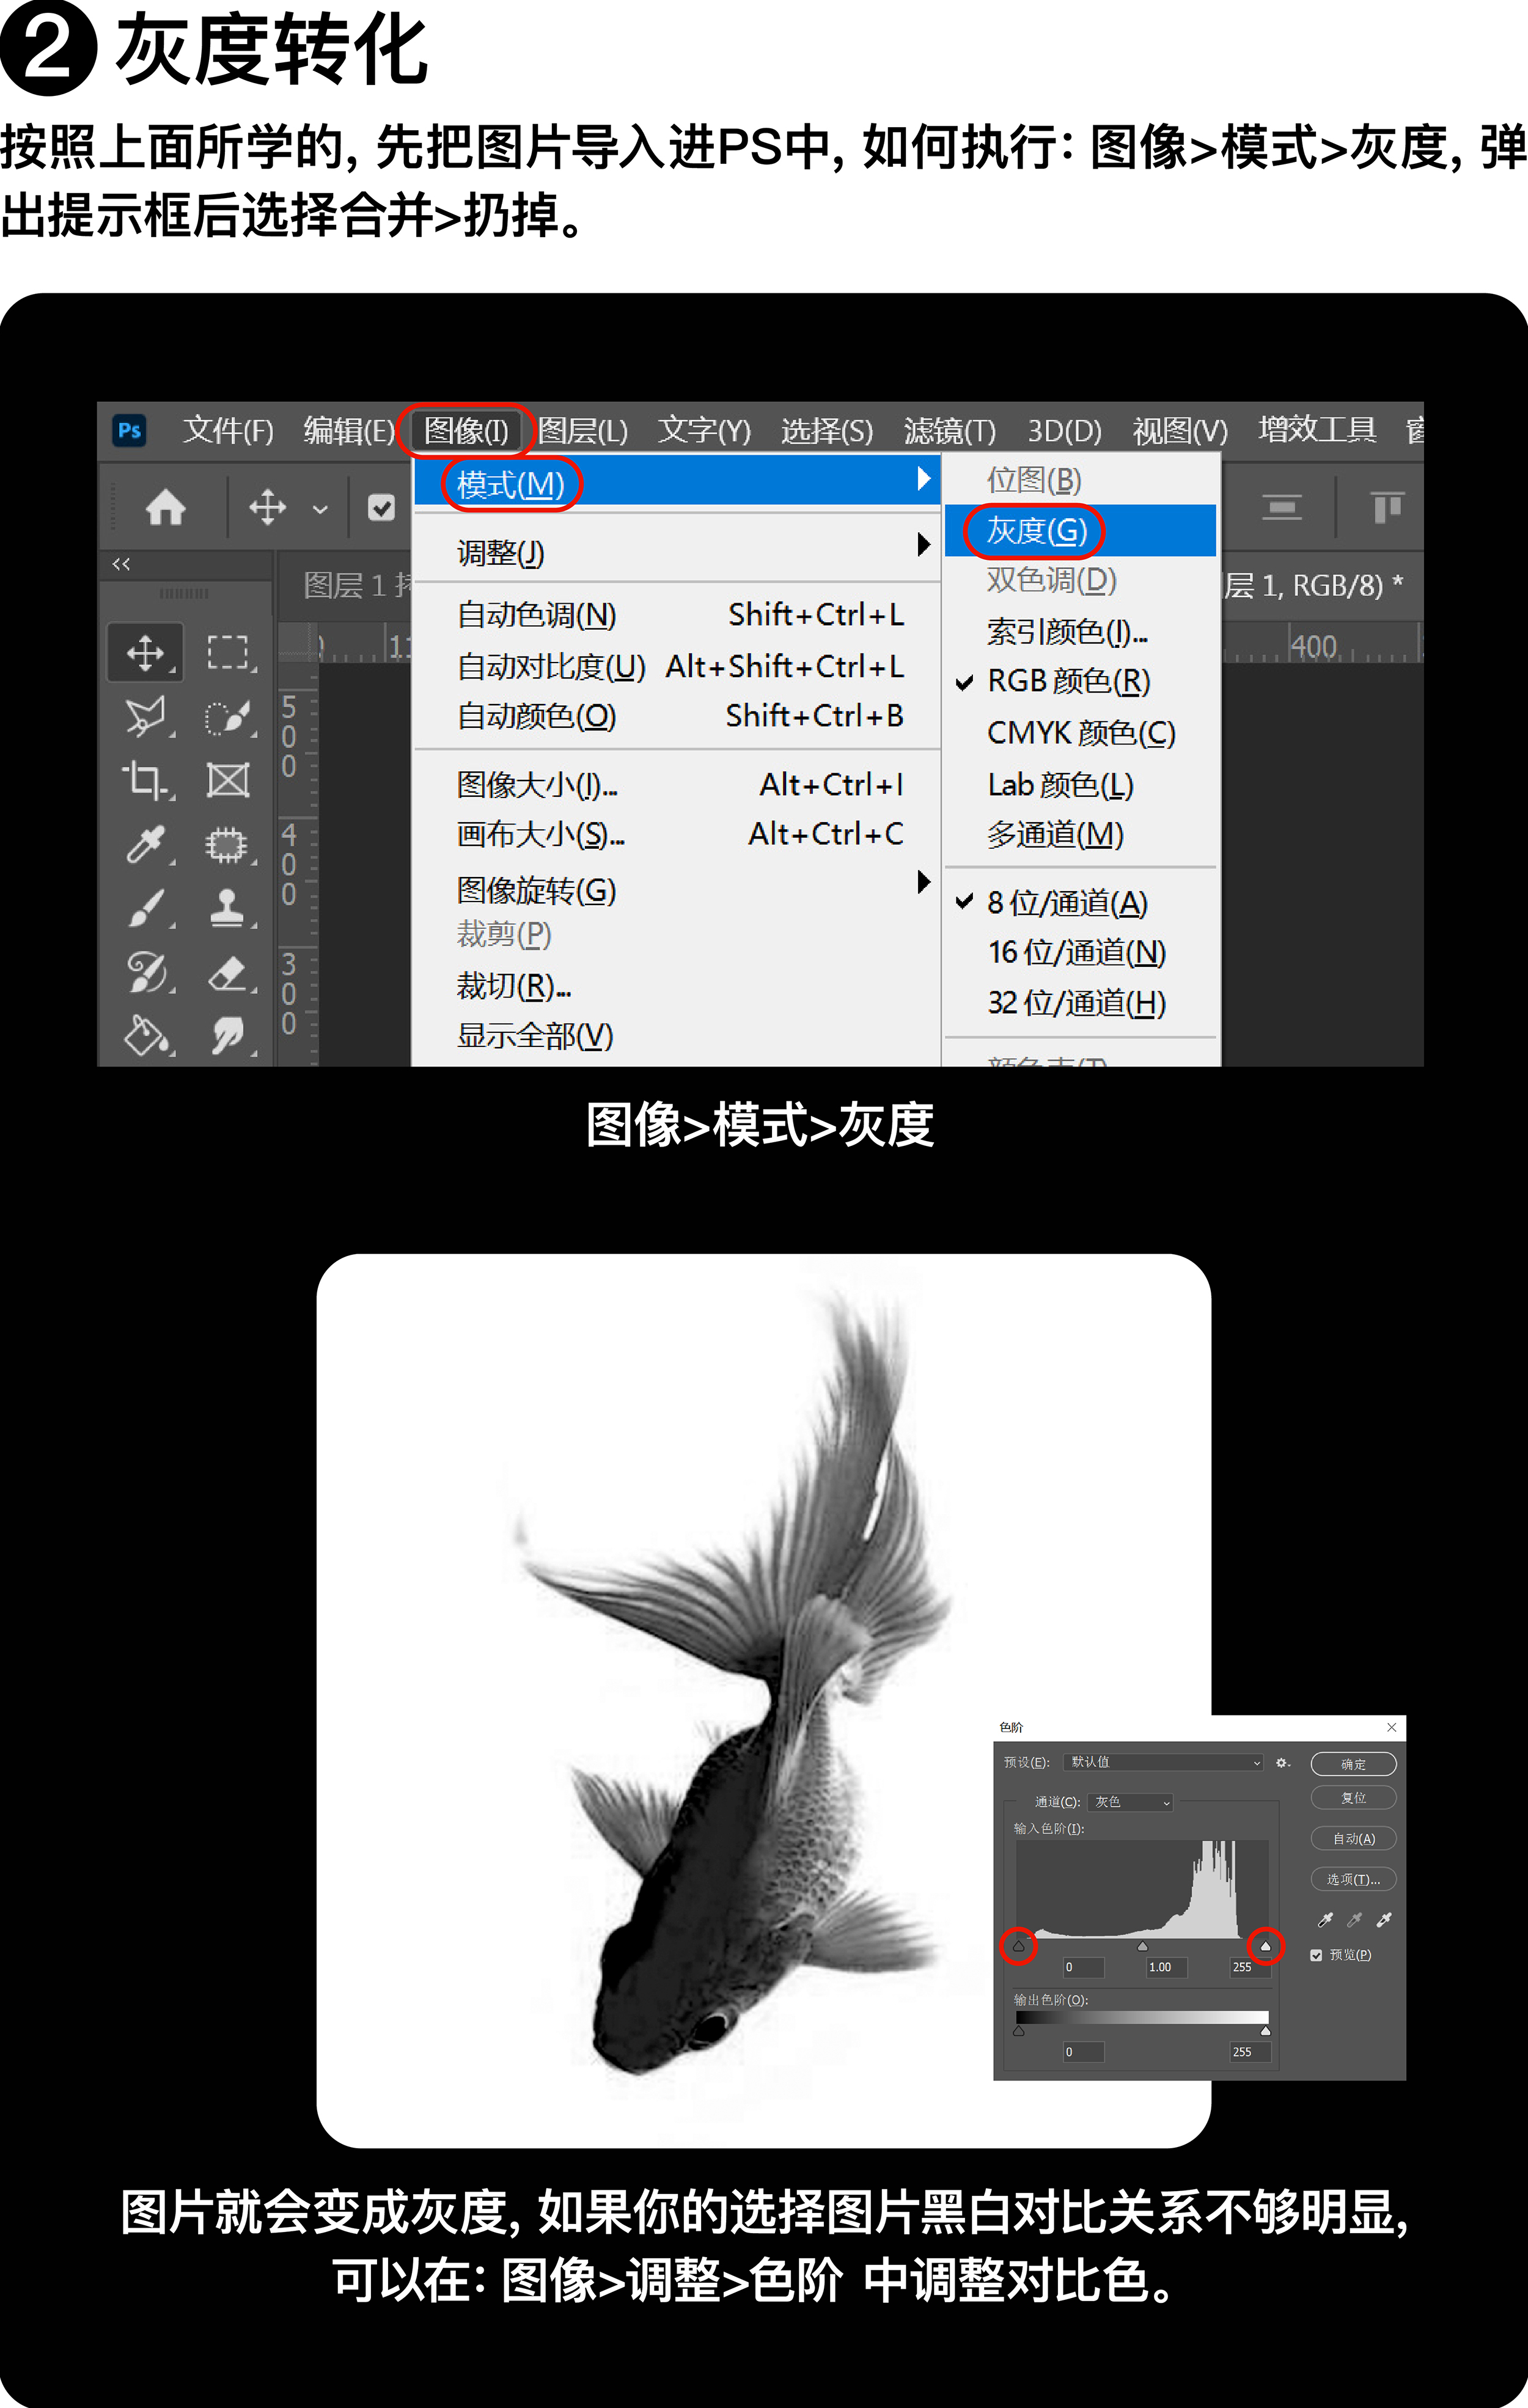Viewport: 1528px width, 2408px height.
Task: Click the Home icon in options bar
Action: (166, 507)
